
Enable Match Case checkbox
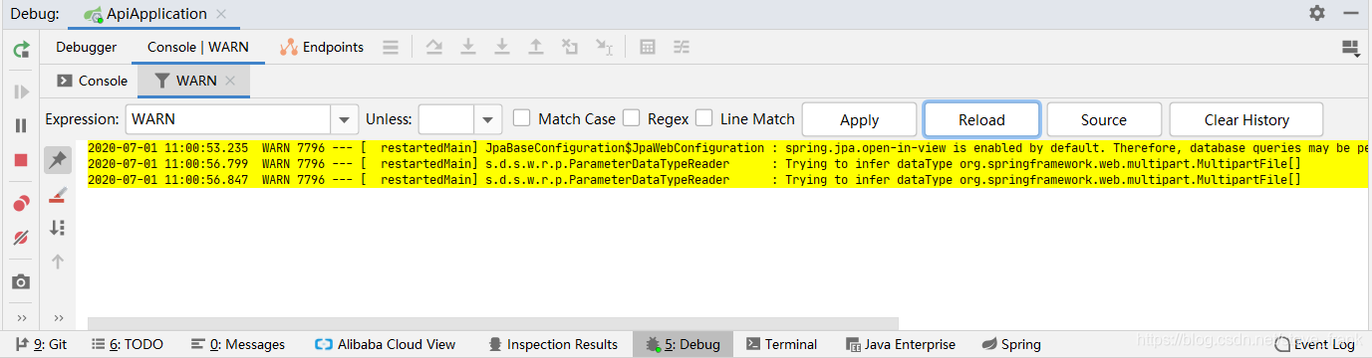point(521,118)
